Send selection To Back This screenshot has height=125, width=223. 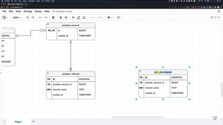[x=66, y=17]
